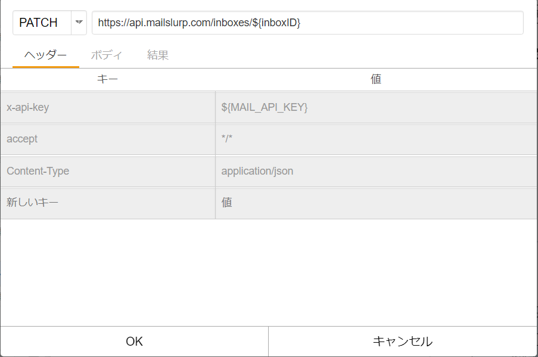Image resolution: width=538 pixels, height=357 pixels.
Task: Select the Content-Type key cell
Action: 108,171
